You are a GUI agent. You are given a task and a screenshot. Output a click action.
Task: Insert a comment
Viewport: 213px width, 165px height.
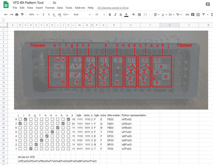(x=193, y=15)
